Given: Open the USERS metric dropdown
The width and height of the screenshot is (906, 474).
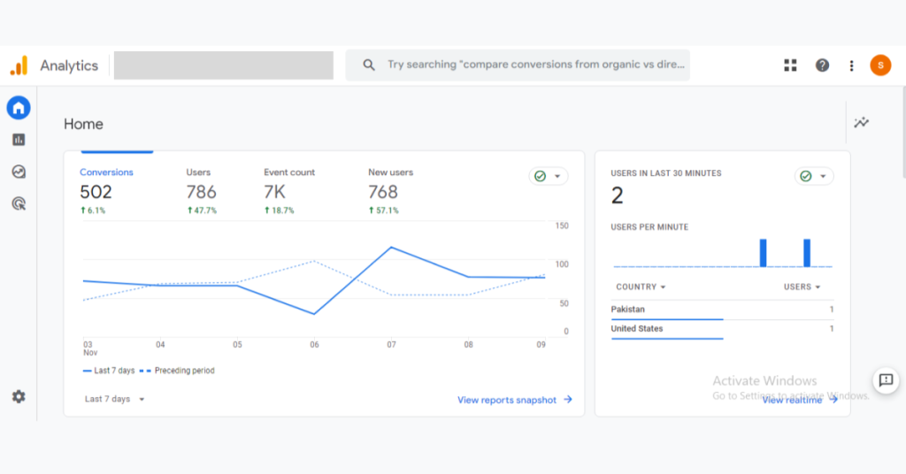Looking at the screenshot, I should [802, 287].
